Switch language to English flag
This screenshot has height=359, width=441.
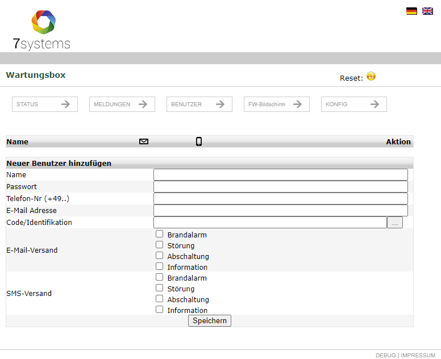427,11
